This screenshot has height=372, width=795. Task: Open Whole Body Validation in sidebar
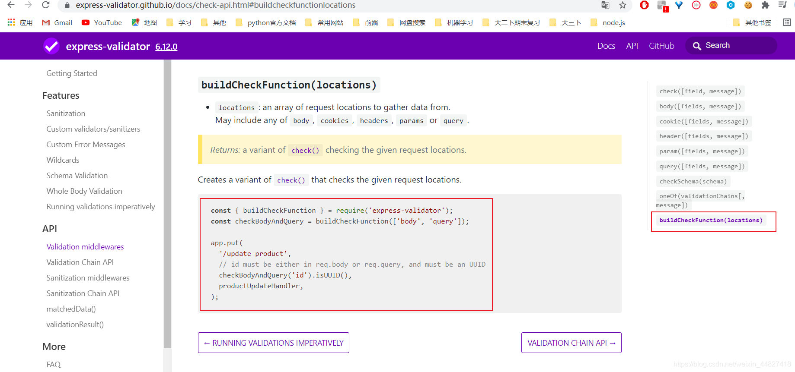pos(84,191)
